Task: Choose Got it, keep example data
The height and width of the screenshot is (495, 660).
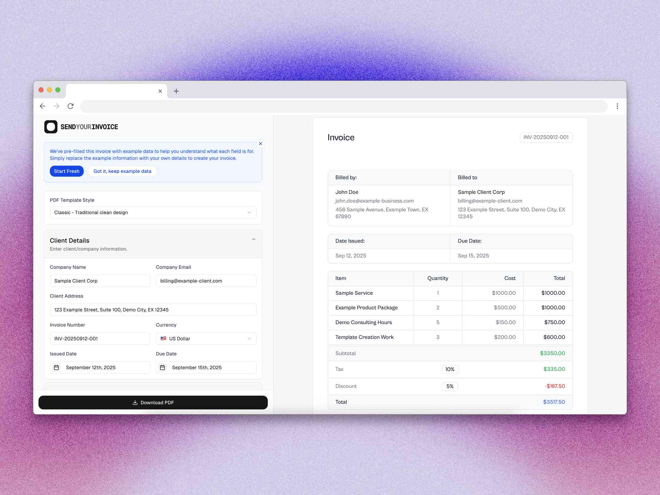Action: pyautogui.click(x=122, y=171)
